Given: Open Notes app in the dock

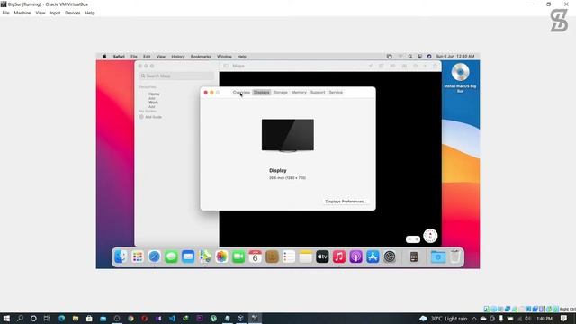Looking at the screenshot, I should [306, 256].
